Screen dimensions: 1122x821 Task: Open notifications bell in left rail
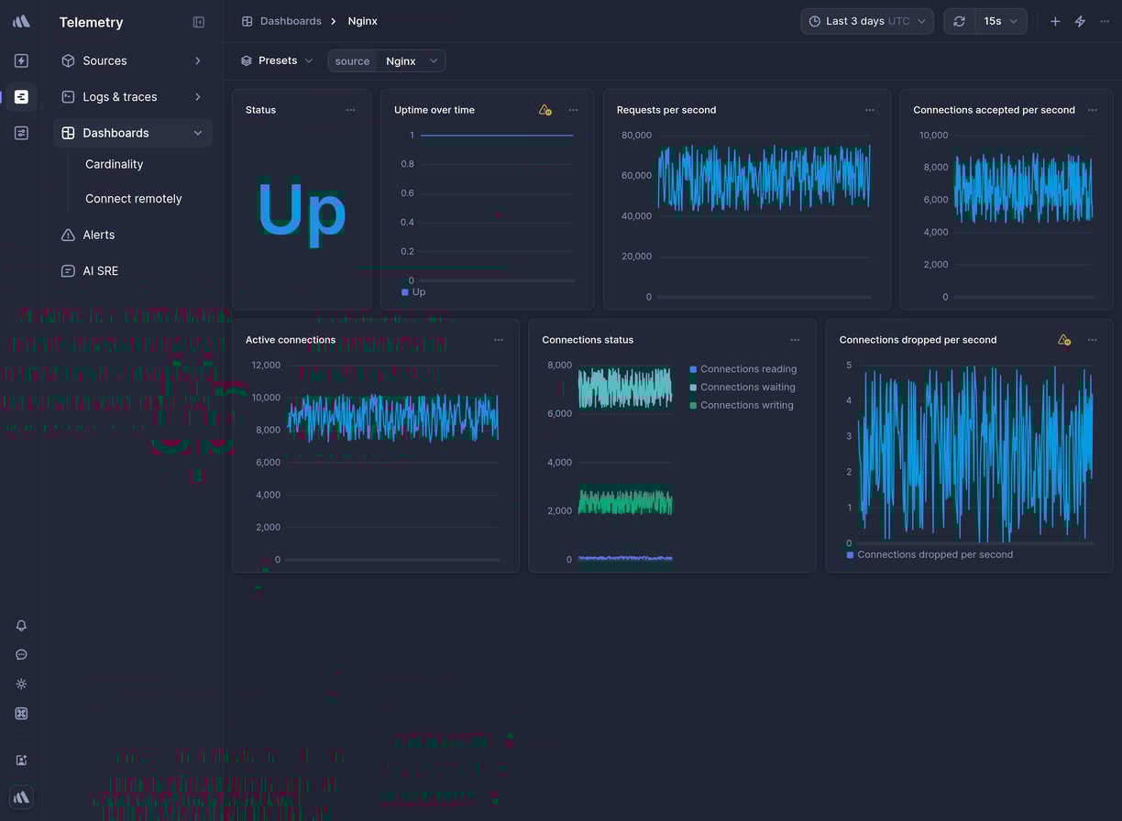21,626
